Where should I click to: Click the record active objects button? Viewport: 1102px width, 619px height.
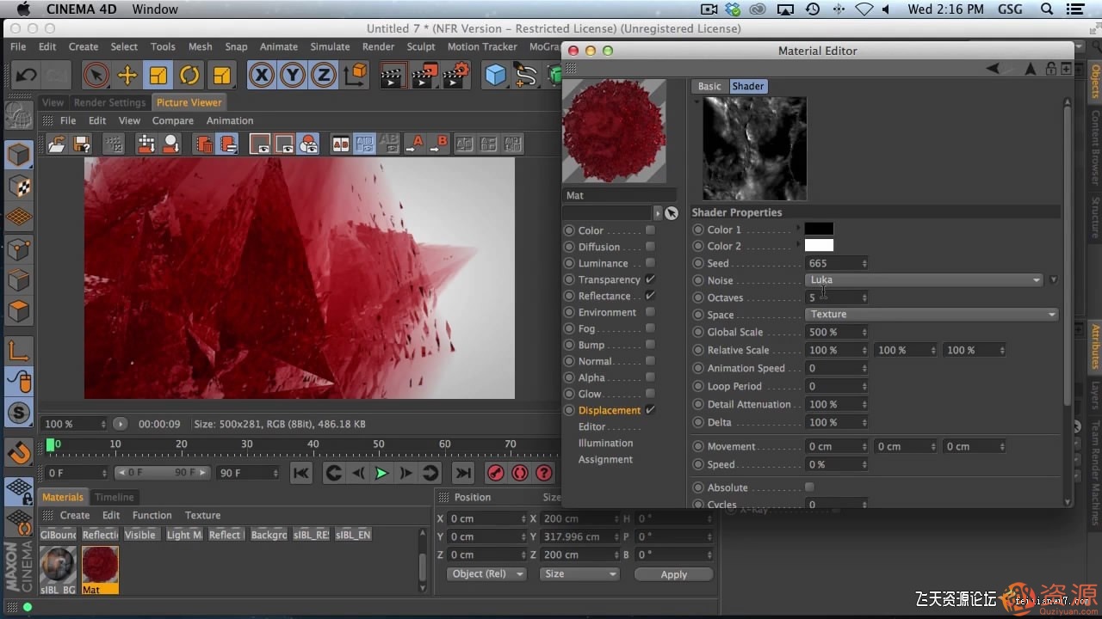(496, 473)
